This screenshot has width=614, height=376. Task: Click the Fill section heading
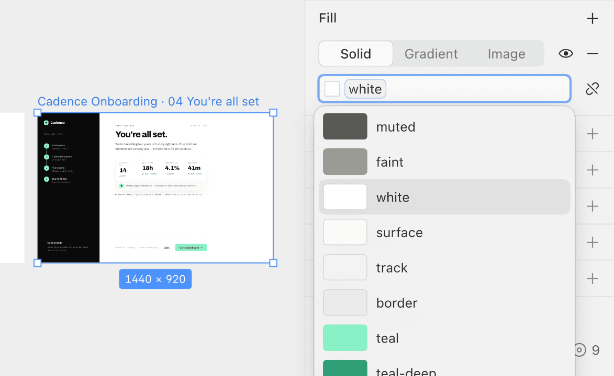point(328,18)
